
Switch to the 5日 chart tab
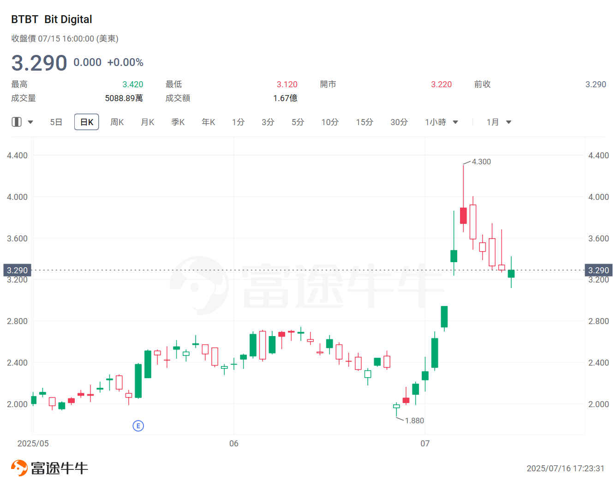click(56, 122)
